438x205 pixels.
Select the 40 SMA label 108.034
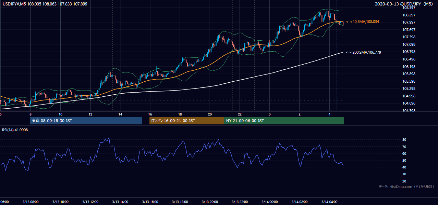(363, 22)
